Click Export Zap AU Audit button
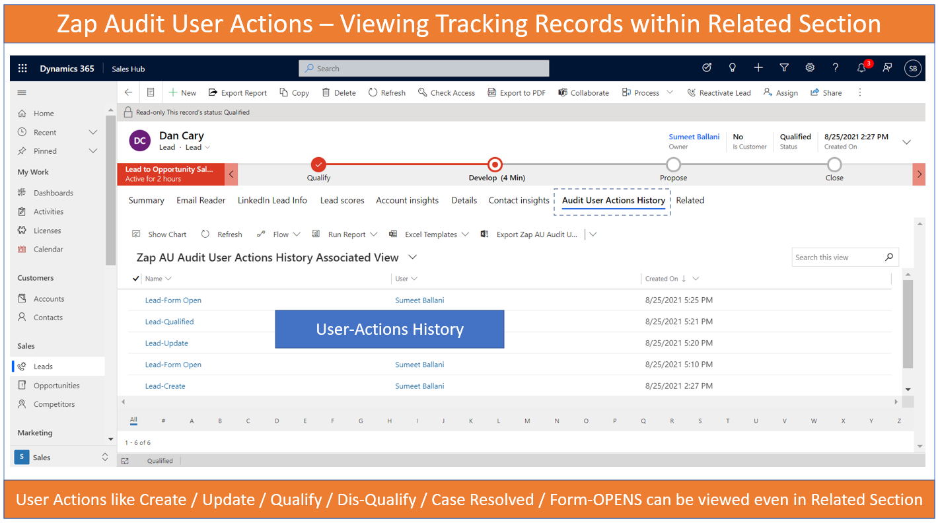 (x=529, y=234)
